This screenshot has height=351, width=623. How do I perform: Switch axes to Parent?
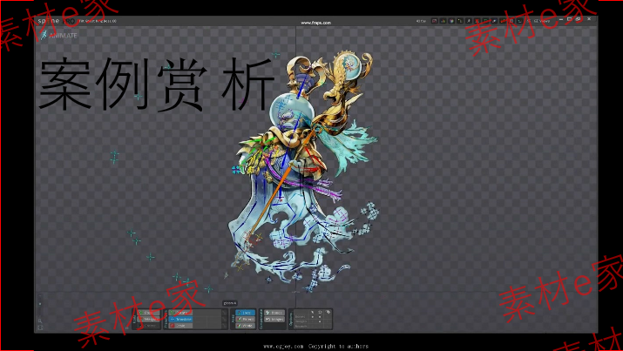[245, 320]
